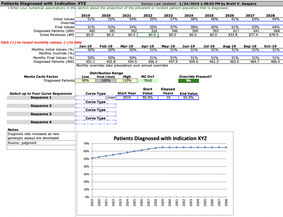Click the Patients Diagnosed chart title
The width and height of the screenshot is (283, 217).
[160, 138]
